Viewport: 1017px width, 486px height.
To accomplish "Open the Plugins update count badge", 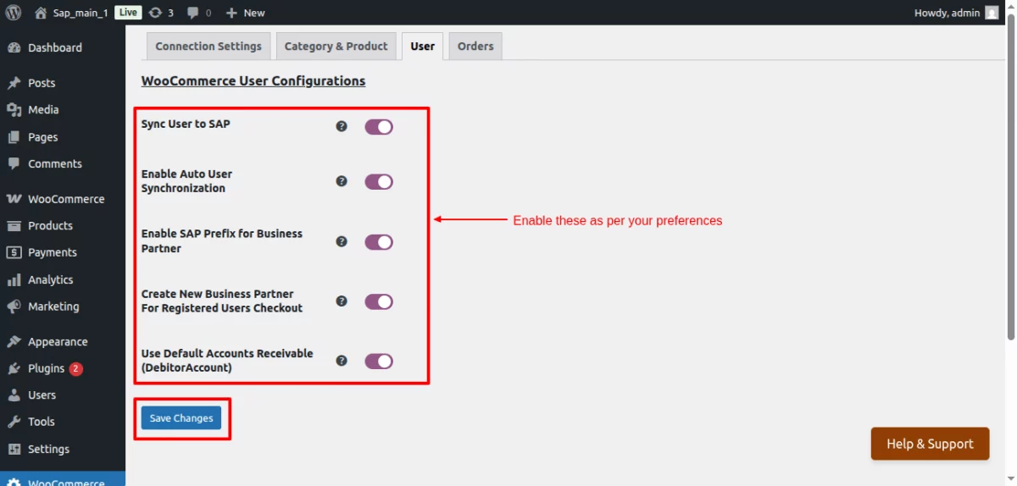I will (x=76, y=369).
